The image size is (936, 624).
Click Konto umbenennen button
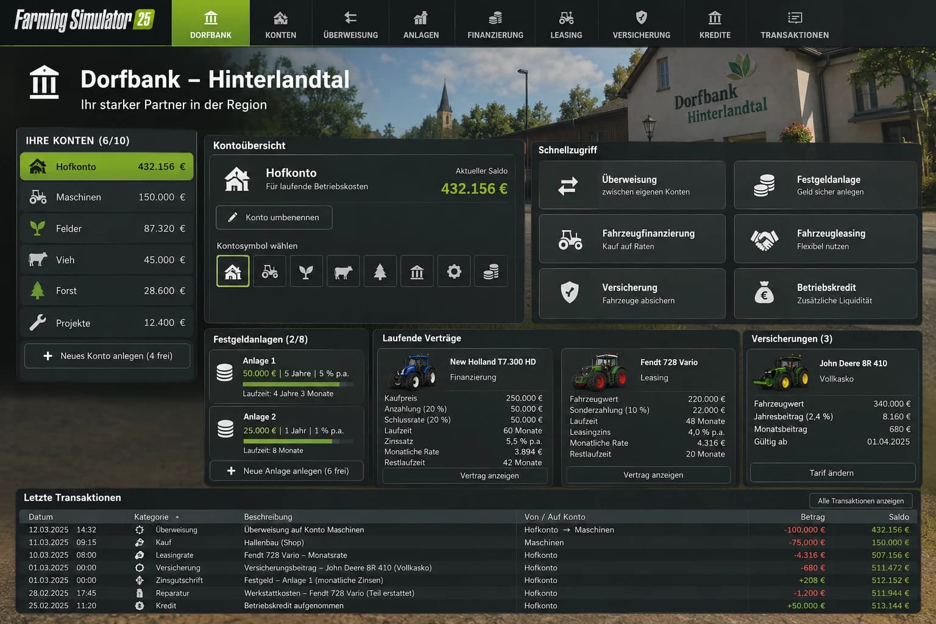(274, 218)
